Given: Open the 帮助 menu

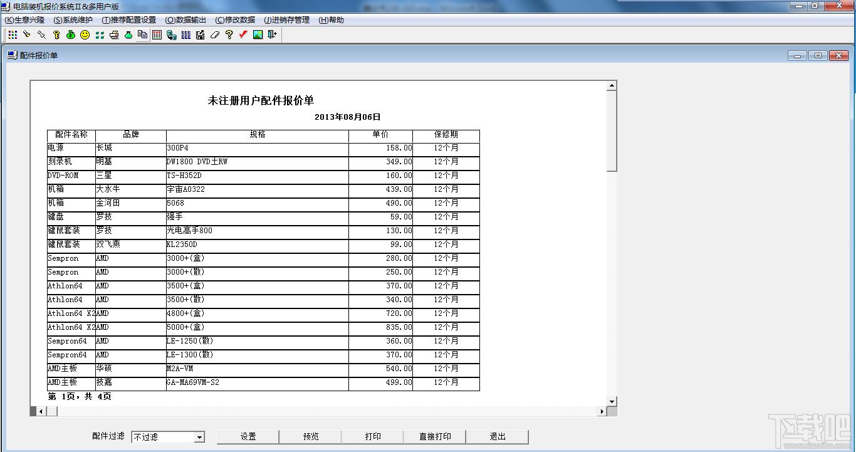Looking at the screenshot, I should pos(331,20).
